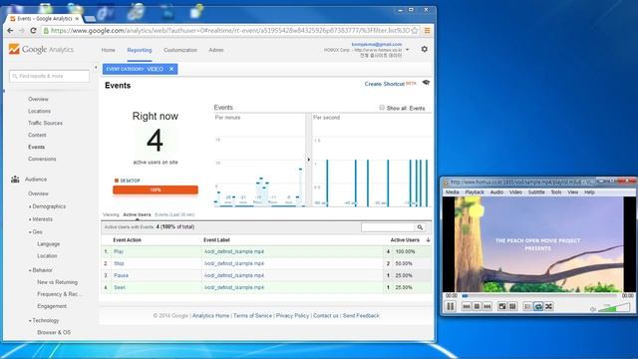Image resolution: width=638 pixels, height=359 pixels.
Task: Open Locations report in sidebar
Action: click(40, 111)
